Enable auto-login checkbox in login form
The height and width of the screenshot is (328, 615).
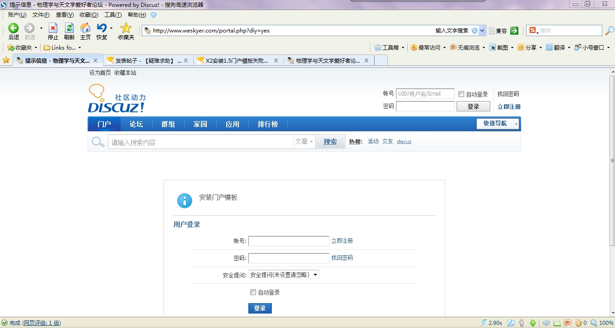pyautogui.click(x=253, y=292)
